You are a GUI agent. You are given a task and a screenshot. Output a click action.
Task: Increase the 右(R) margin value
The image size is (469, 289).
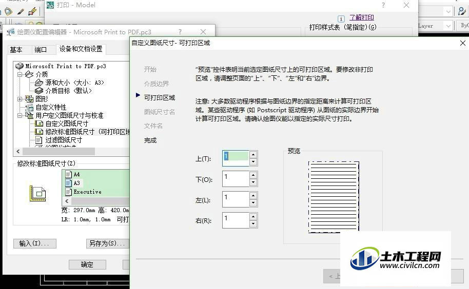(x=253, y=217)
